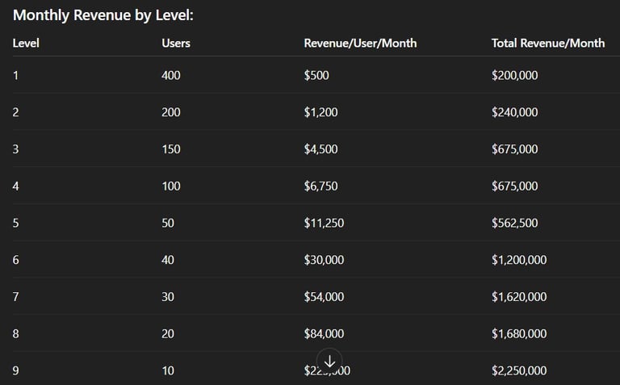620x385 pixels.
Task: Select the $500 revenue per user cell
Action: (x=316, y=75)
